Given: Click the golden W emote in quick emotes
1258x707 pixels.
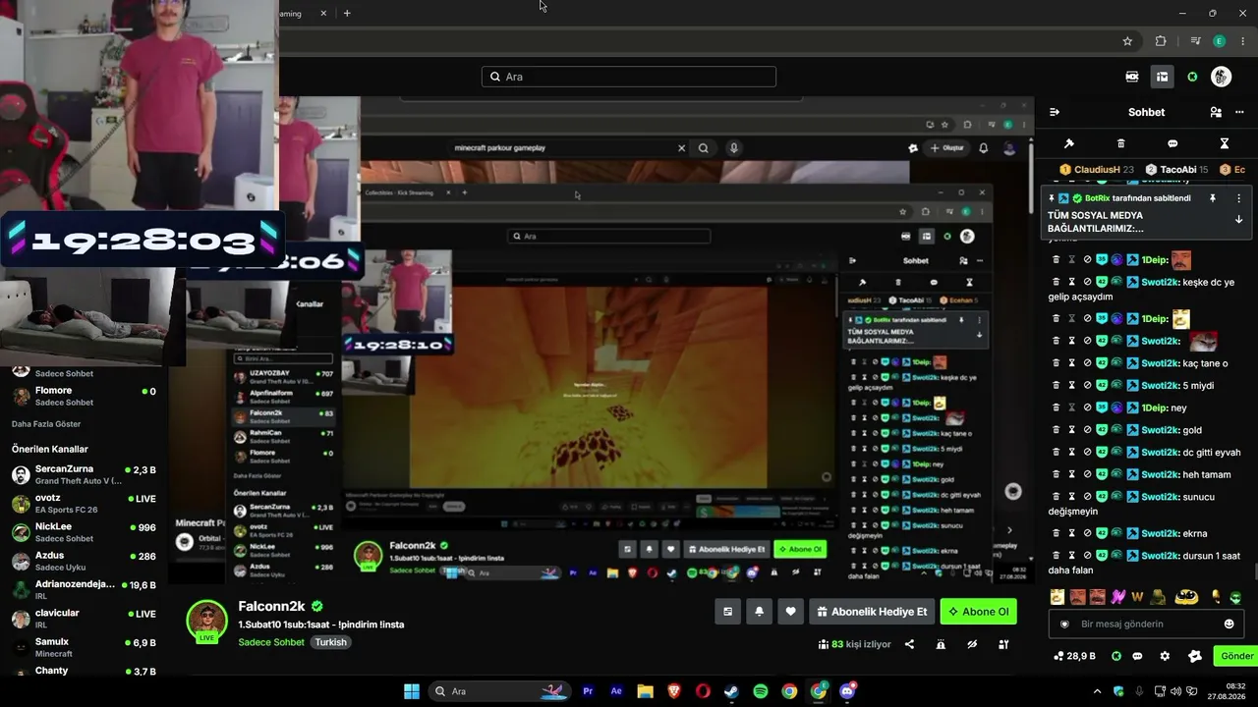Looking at the screenshot, I should (1137, 597).
